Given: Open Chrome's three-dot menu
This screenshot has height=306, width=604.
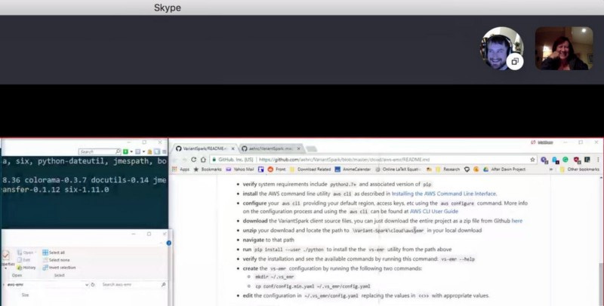Looking at the screenshot, I should tap(598, 160).
